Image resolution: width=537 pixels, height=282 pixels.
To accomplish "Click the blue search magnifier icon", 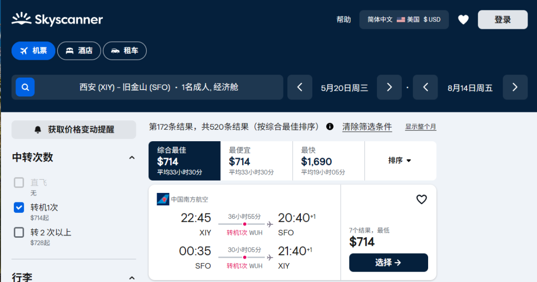I will (x=25, y=87).
